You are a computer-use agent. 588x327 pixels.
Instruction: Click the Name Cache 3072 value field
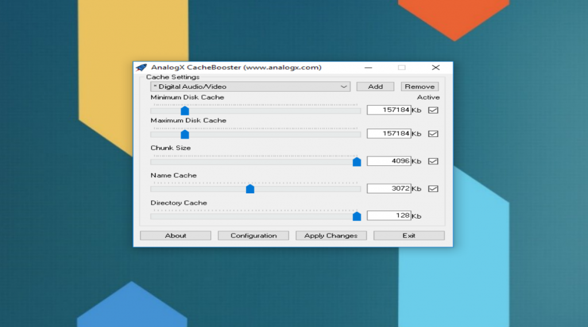click(389, 188)
